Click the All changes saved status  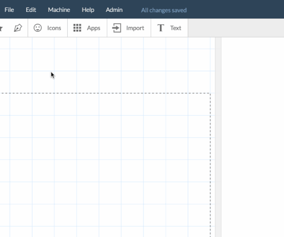[164, 10]
